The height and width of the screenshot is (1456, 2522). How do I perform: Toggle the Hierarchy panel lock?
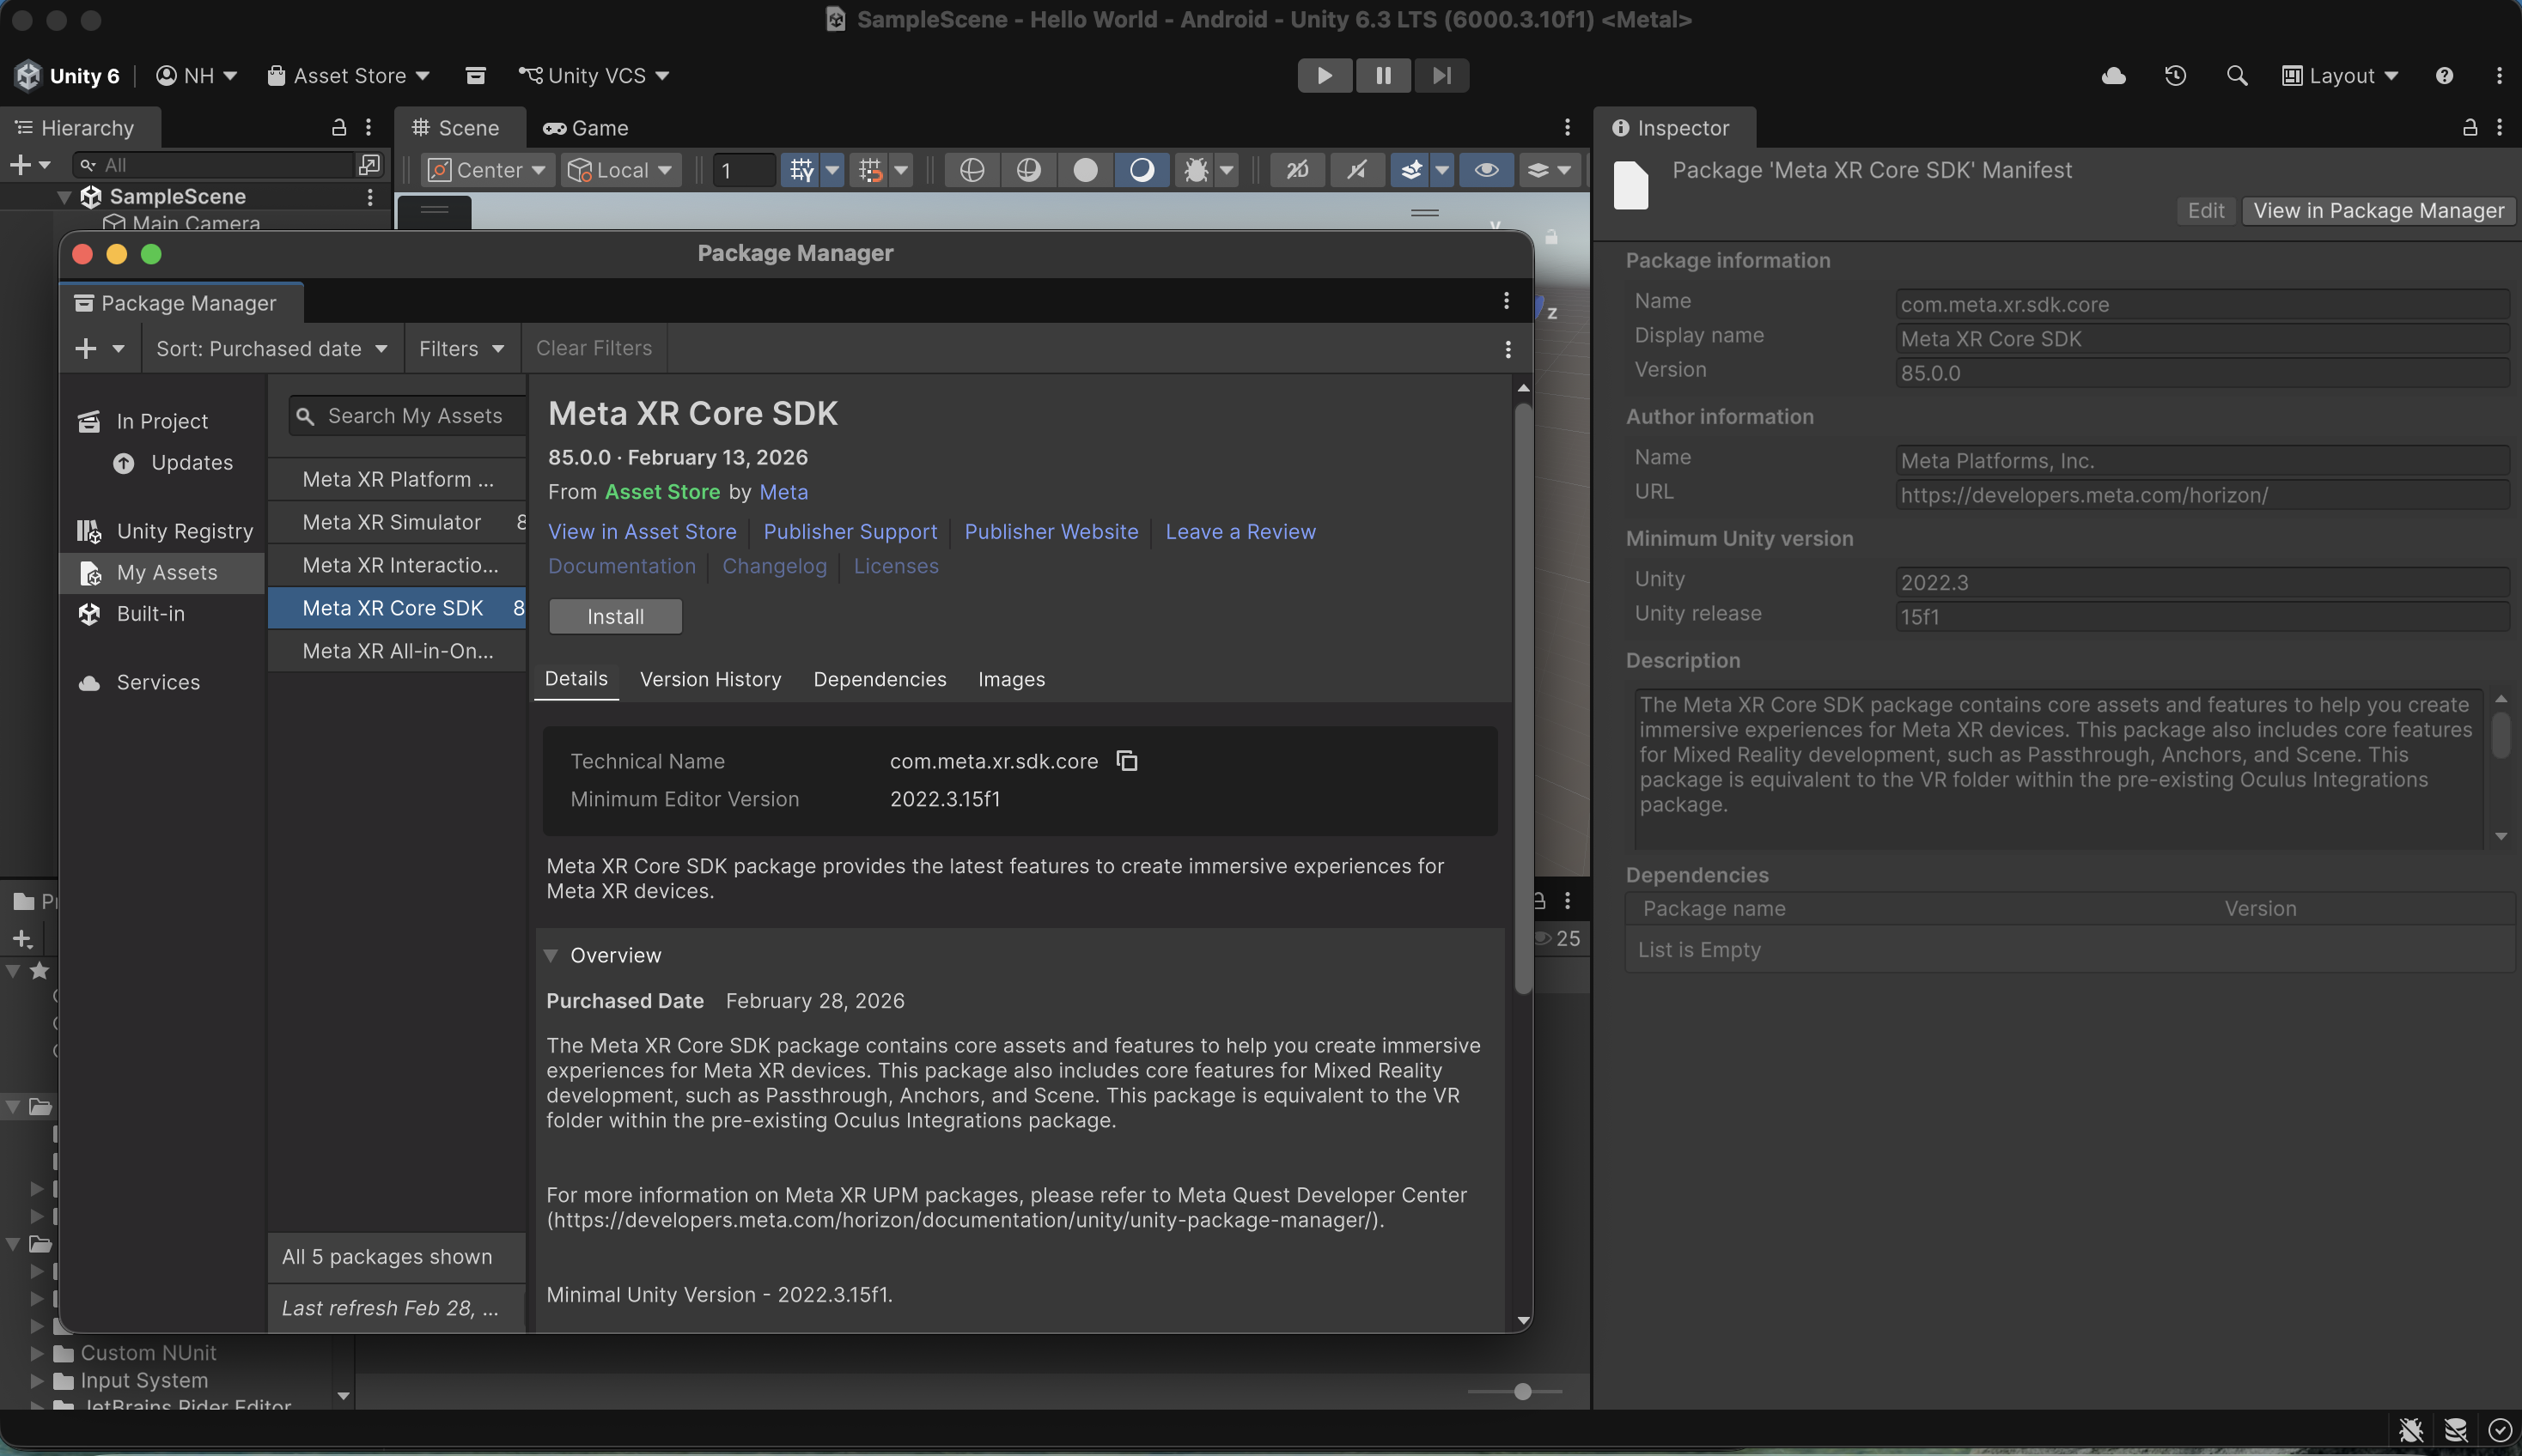point(338,128)
